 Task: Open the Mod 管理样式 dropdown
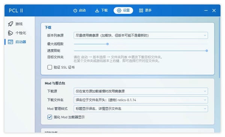coord(141,109)
